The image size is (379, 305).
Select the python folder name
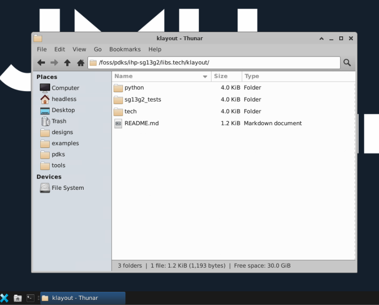tap(134, 88)
